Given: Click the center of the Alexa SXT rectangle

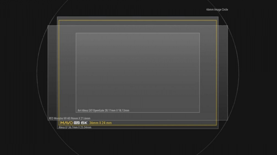Looking at the screenshot, I should [138, 73].
